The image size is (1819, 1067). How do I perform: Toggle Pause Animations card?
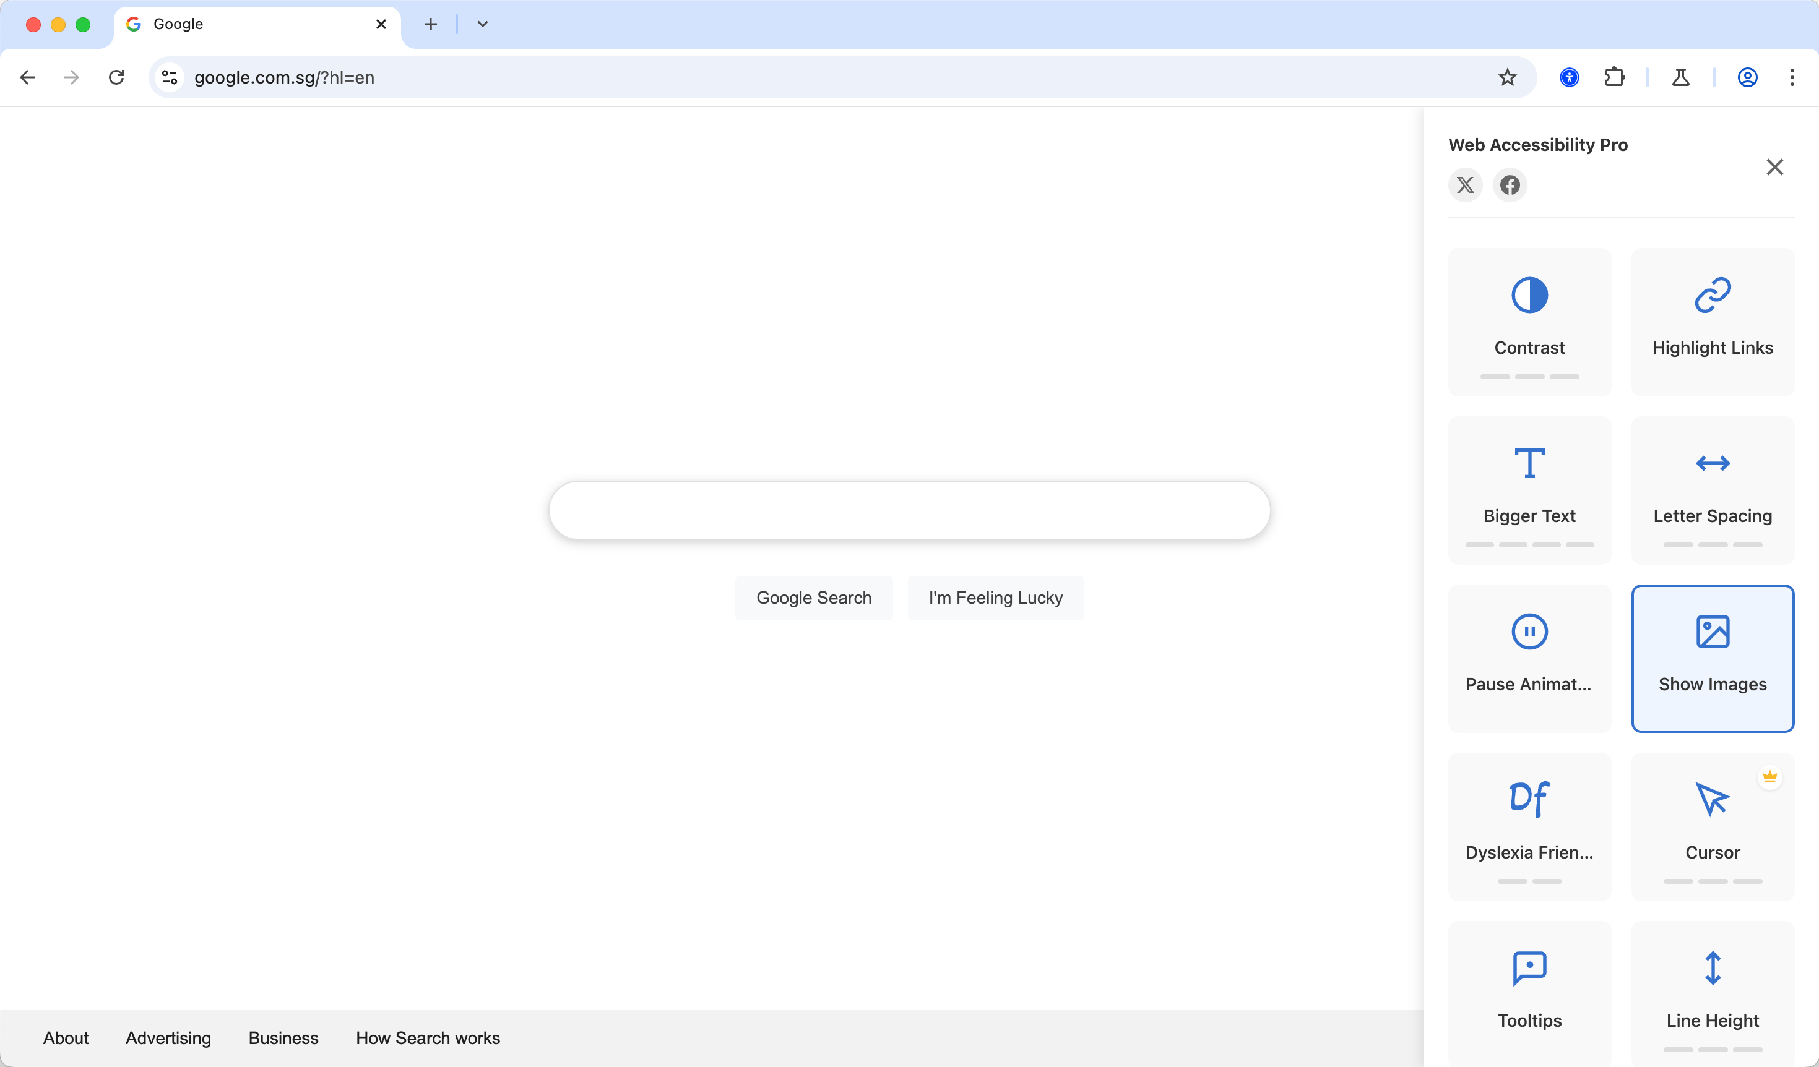(x=1529, y=658)
